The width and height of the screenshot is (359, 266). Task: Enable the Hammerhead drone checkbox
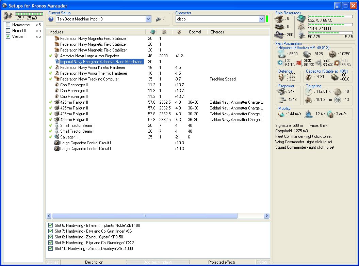[8, 25]
